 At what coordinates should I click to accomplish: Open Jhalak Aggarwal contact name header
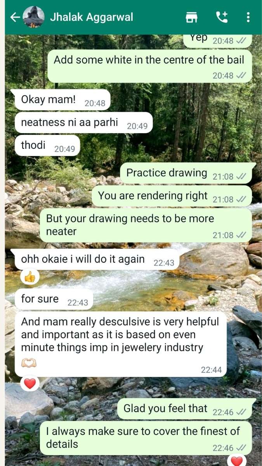click(92, 17)
